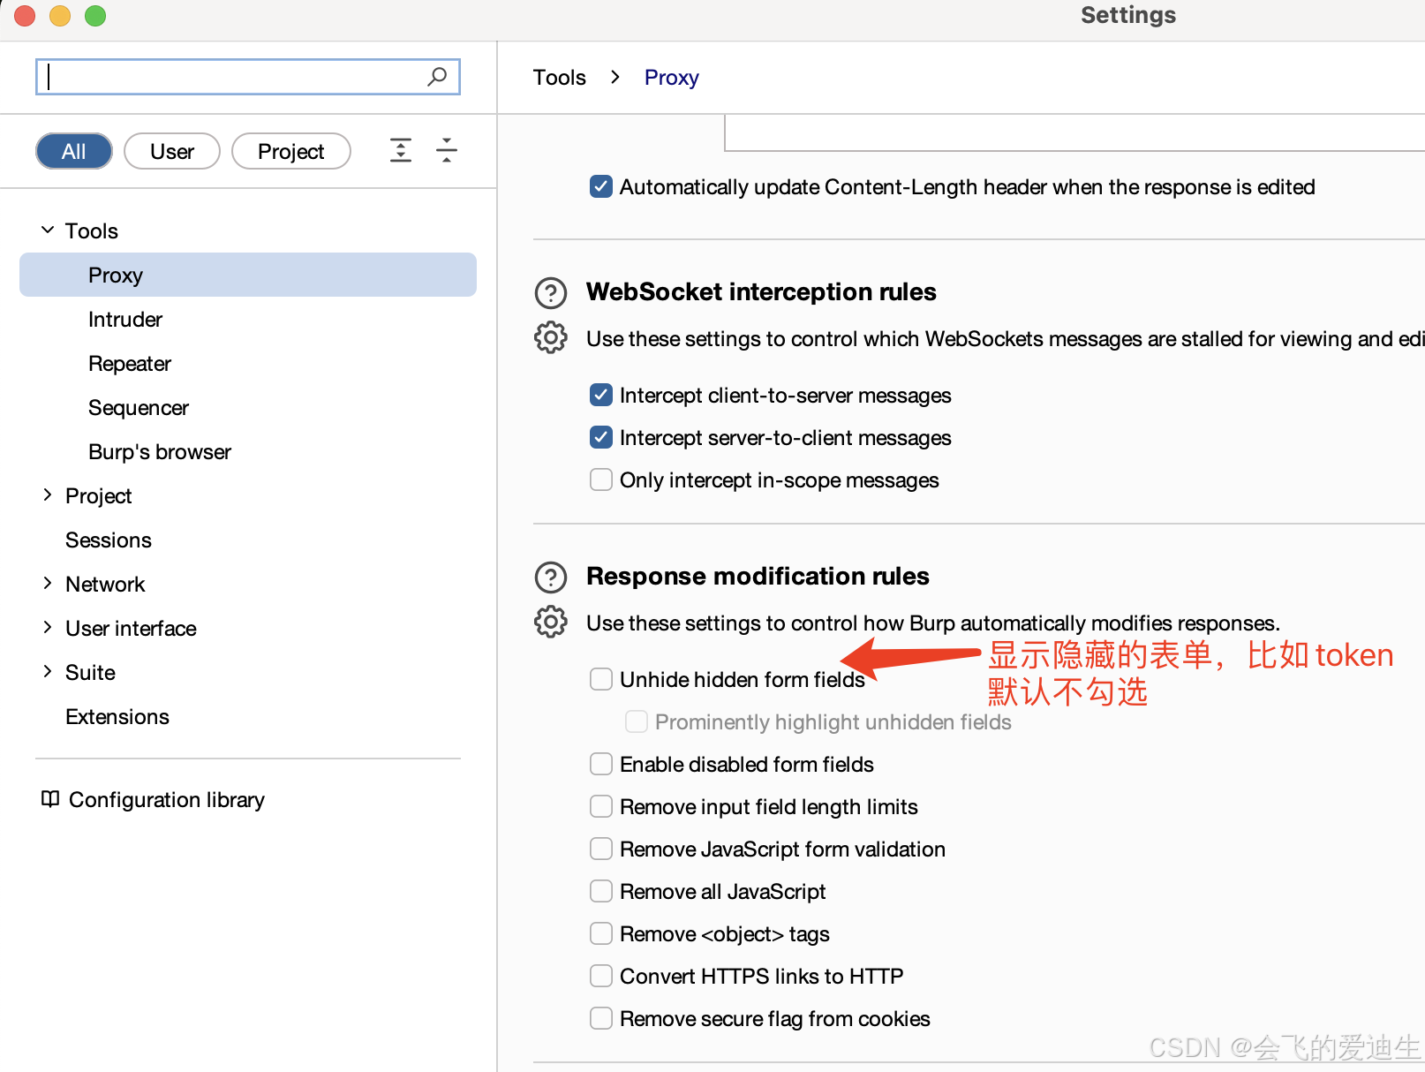
Task: Collapse all settings tree sections icon
Action: coord(447,151)
